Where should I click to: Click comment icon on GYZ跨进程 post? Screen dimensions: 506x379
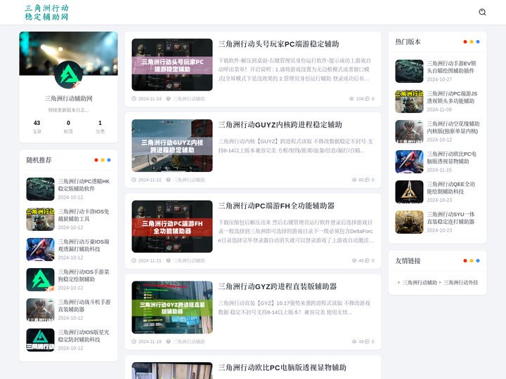[368, 341]
